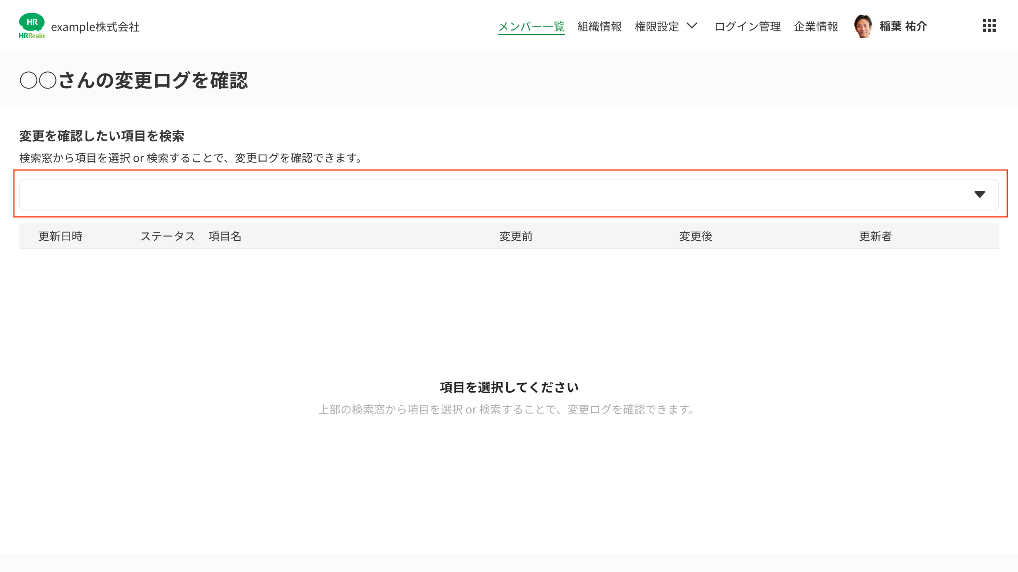This screenshot has width=1018, height=572.
Task: Click the 更新者 column header
Action: click(x=876, y=236)
